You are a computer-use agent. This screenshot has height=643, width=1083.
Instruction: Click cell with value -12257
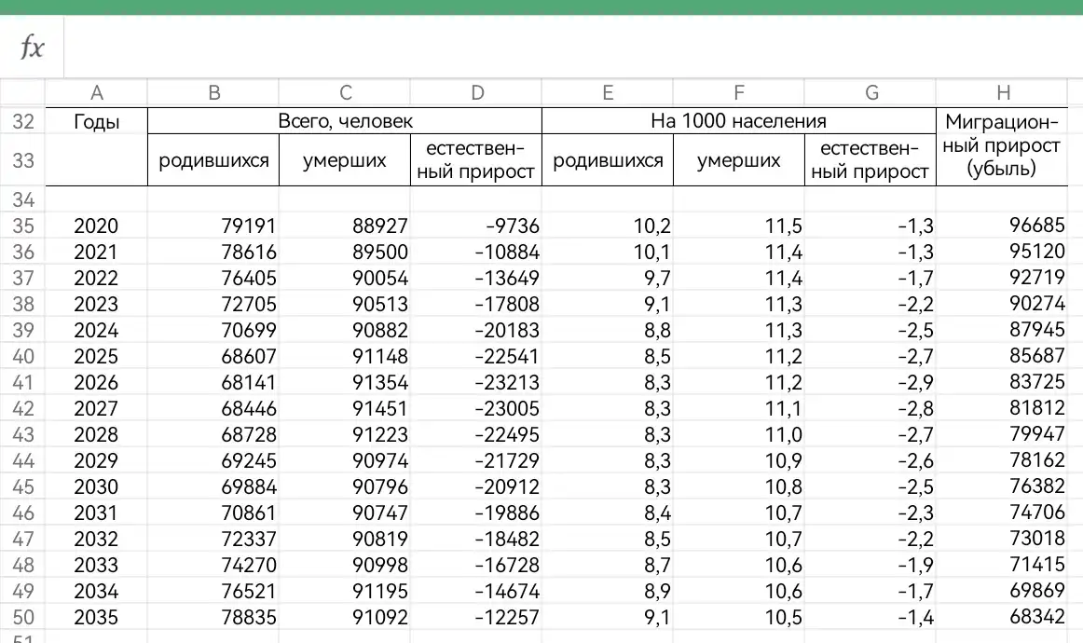(476, 618)
